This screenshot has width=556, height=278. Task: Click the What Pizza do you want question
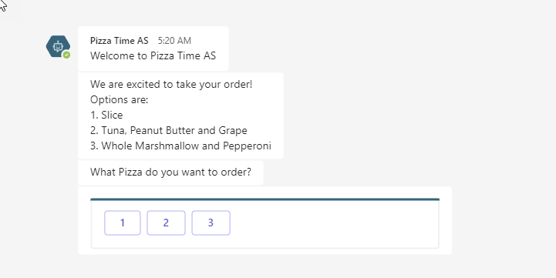(170, 172)
